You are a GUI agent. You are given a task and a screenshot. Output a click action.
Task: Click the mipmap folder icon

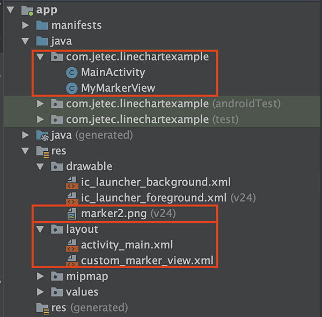(x=57, y=276)
